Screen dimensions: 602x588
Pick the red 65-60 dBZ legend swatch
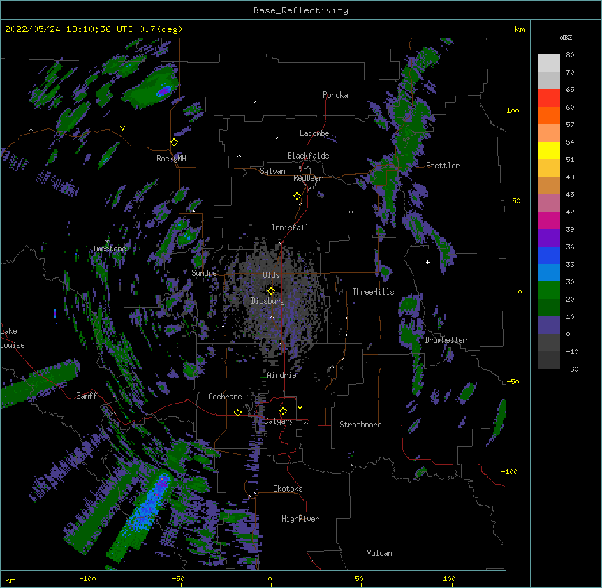(549, 98)
